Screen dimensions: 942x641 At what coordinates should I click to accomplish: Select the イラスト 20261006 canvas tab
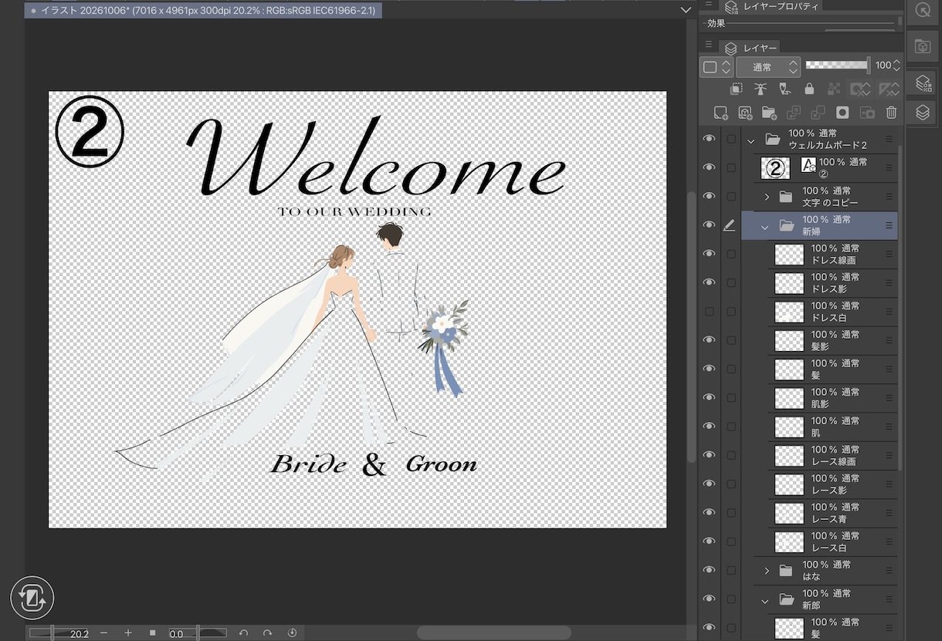[204, 11]
